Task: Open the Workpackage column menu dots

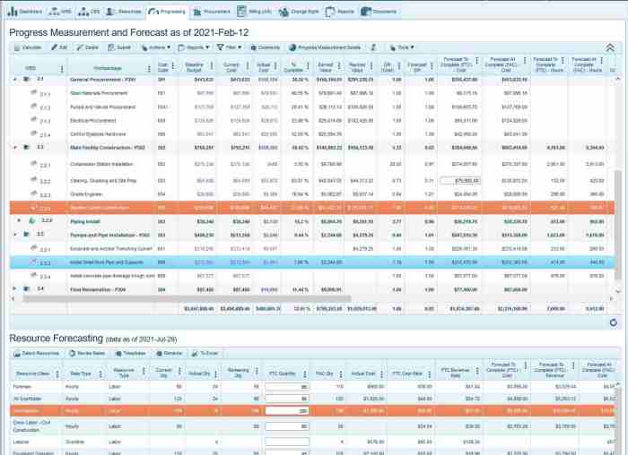Action: tap(149, 69)
